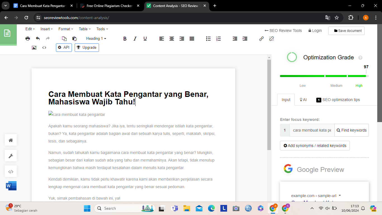382x215 pixels.
Task: Click the Word export icon in sidebar
Action: coord(11,186)
